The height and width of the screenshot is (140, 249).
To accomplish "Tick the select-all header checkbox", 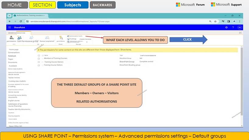I will tap(39, 56).
